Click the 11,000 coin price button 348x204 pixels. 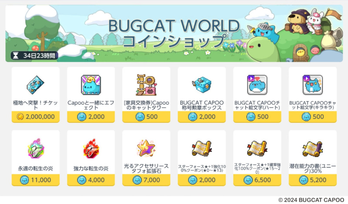pos(36,180)
